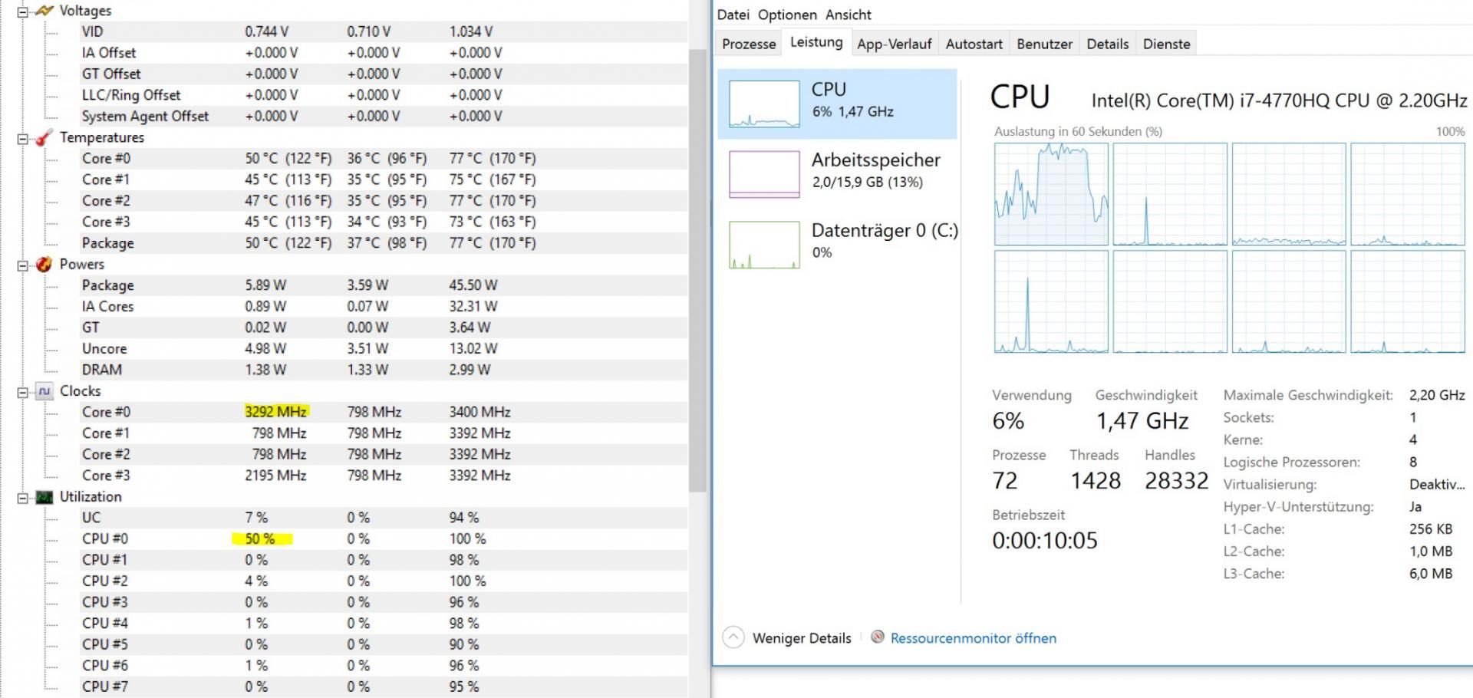Click the Clocks waveform icon
Viewport: 1473px width, 698px height.
[x=44, y=391]
